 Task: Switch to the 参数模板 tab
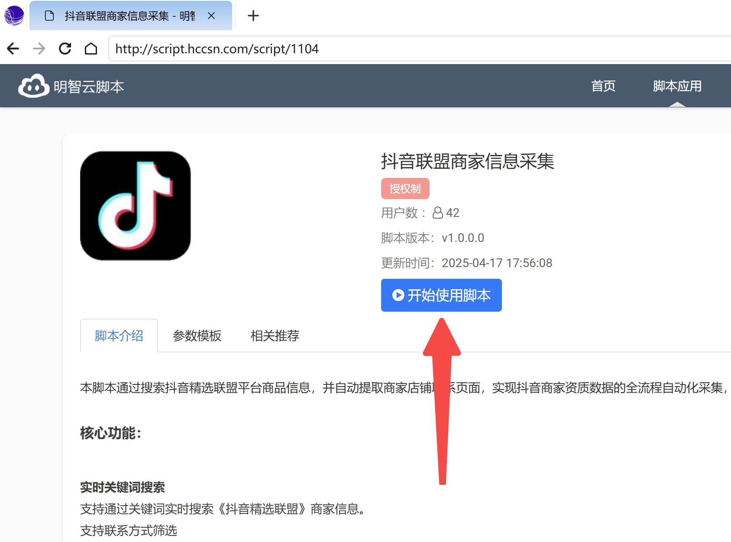(x=197, y=336)
